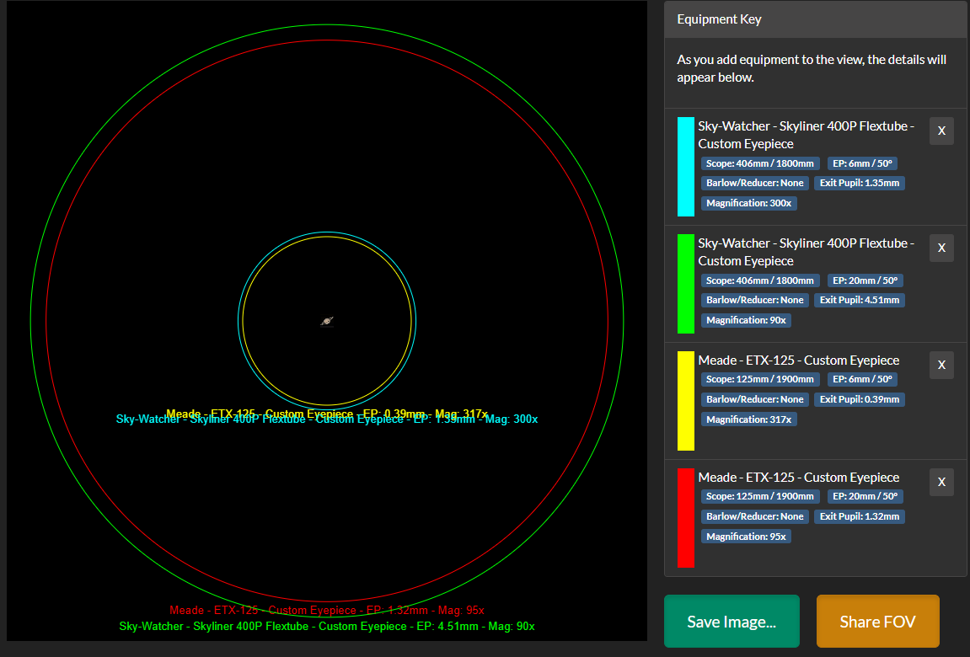Remove the red ETX-125 20mm entry

[941, 482]
